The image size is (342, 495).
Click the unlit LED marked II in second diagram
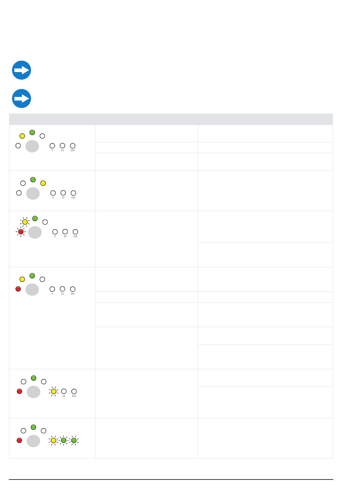point(63,193)
